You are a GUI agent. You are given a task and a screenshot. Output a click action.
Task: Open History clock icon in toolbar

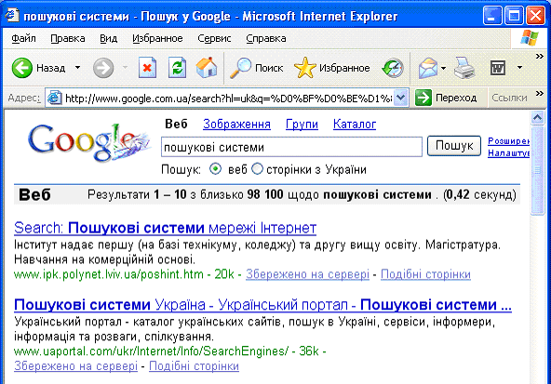[x=393, y=68]
